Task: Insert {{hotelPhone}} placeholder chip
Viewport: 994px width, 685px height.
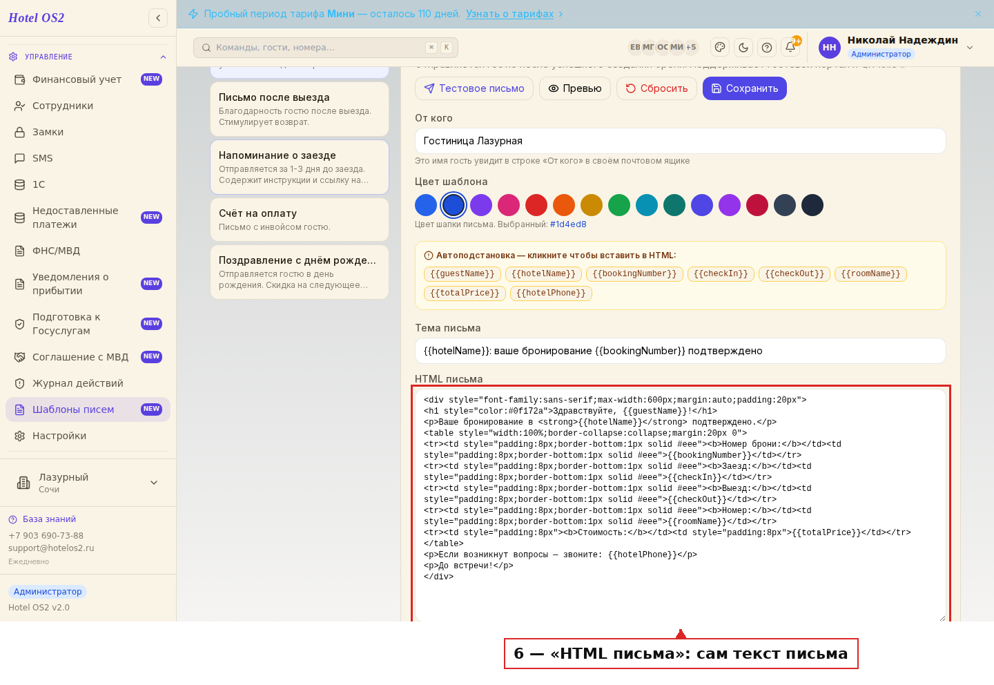Action: point(551,293)
